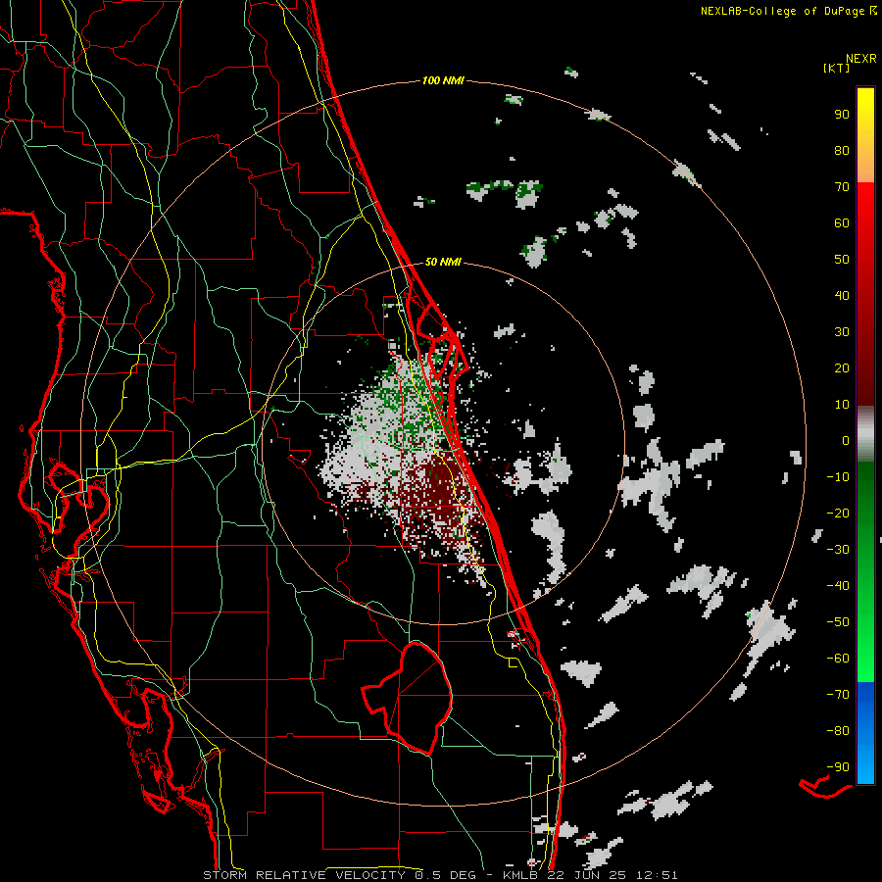Click the NEXR label above the color scale
The width and height of the screenshot is (882, 882).
861,59
